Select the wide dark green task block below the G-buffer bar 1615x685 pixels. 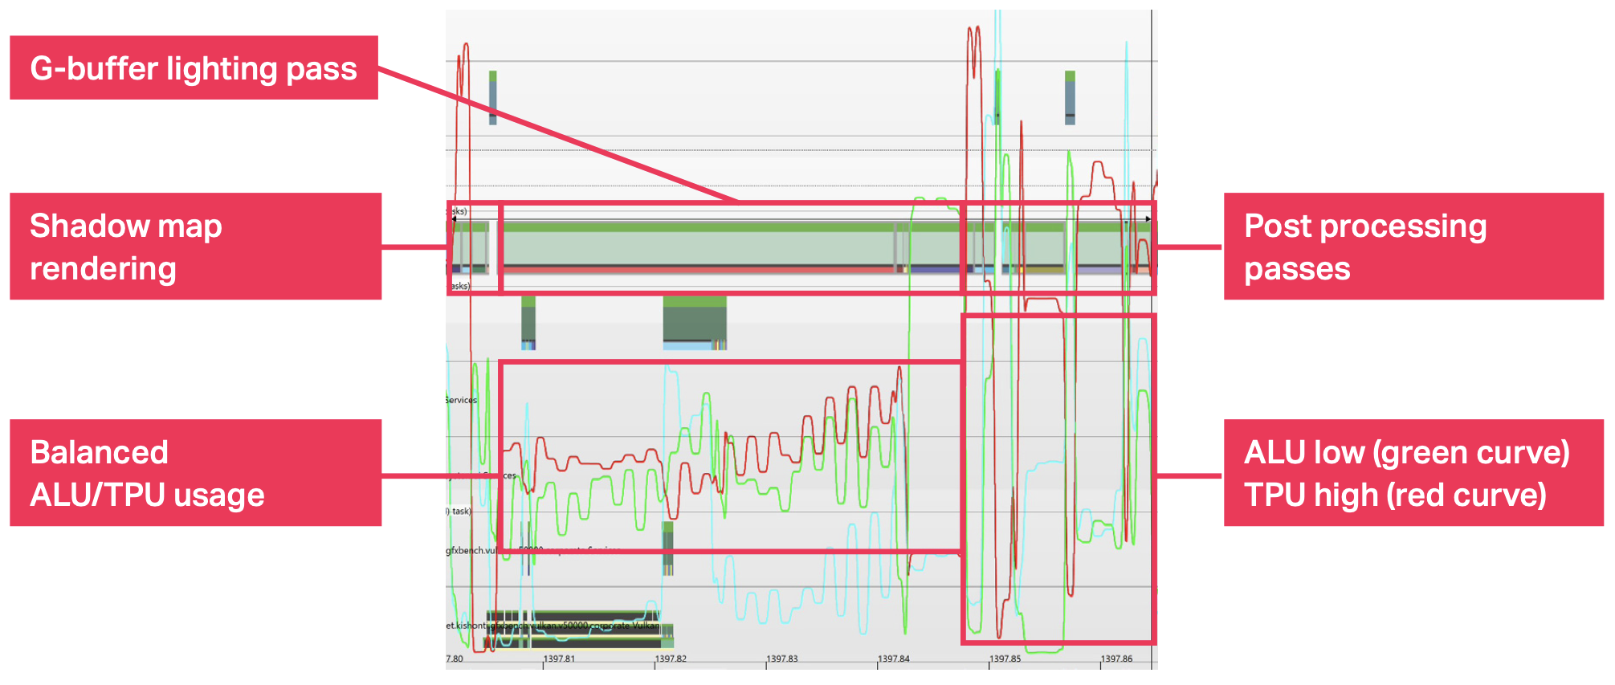695,323
